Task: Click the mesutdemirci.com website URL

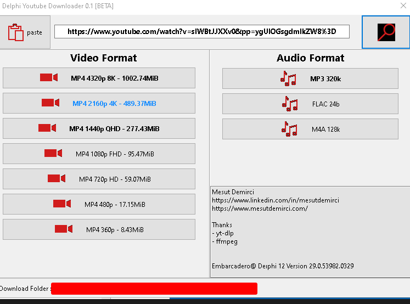Action: (260, 209)
